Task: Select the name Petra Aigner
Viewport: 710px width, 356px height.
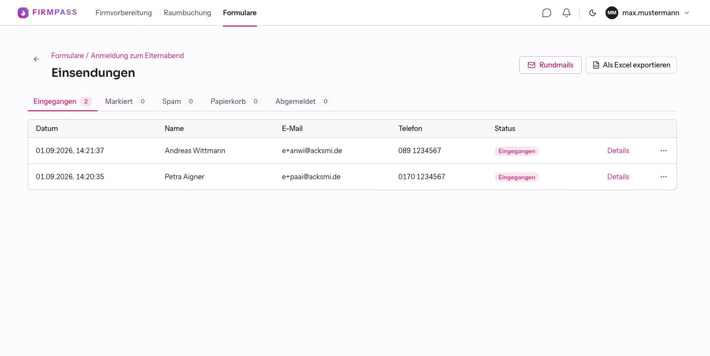Action: [x=184, y=177]
